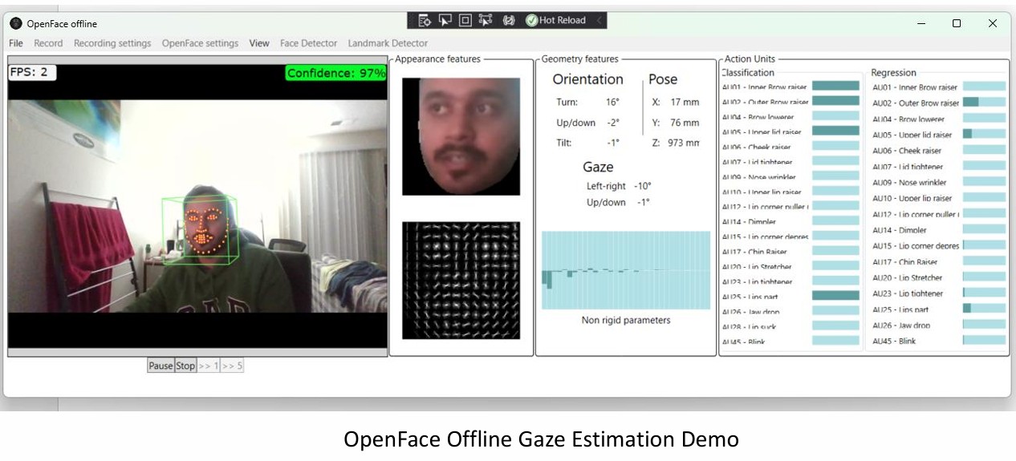Click Regression label 'AU06 - Cheek raiser'
Image resolution: width=1016 pixels, height=461 pixels.
(908, 151)
